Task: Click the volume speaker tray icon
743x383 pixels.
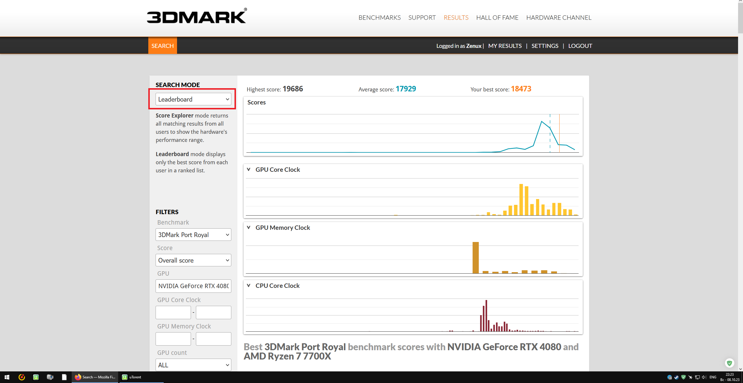Action: pyautogui.click(x=704, y=377)
